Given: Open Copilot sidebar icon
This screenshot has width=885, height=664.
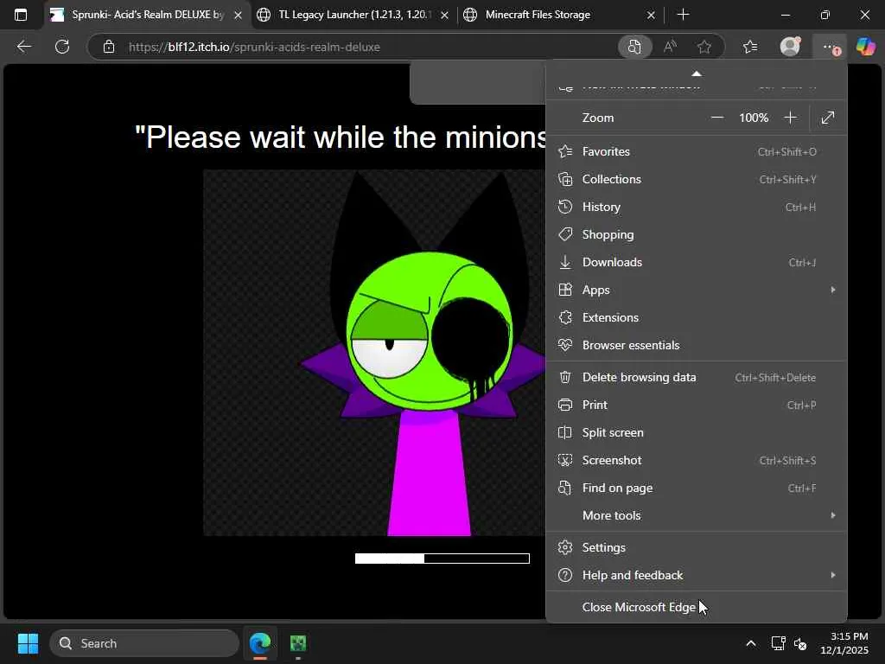Looking at the screenshot, I should [866, 47].
